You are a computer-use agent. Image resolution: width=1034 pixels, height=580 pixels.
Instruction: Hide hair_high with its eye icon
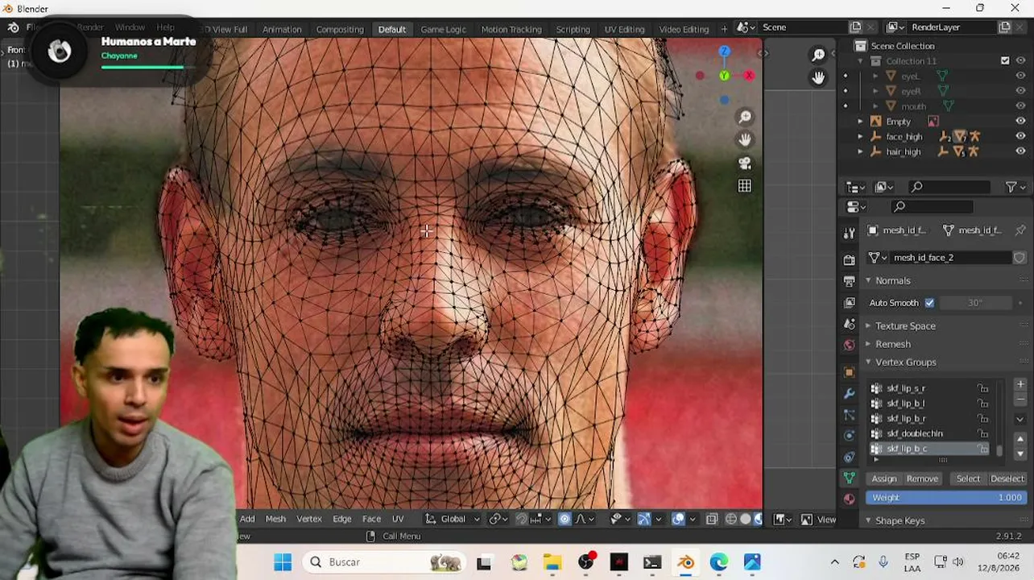click(x=1020, y=151)
